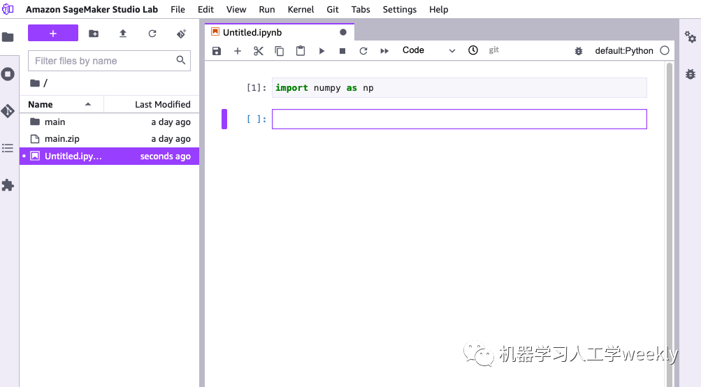Click the clock checkpoint icon in toolbar

coord(473,50)
